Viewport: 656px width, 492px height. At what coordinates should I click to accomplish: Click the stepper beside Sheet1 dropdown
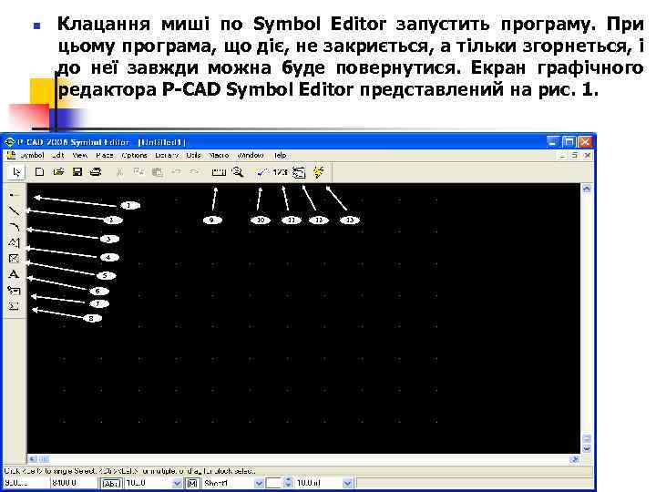288,483
